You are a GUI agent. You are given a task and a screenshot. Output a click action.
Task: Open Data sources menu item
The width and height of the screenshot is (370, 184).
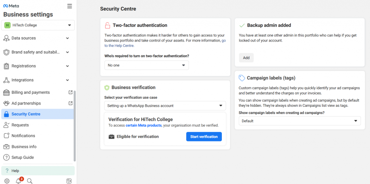[38, 38]
